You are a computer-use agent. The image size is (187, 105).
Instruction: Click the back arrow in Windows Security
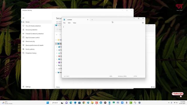pyautogui.click(x=23, y=14)
